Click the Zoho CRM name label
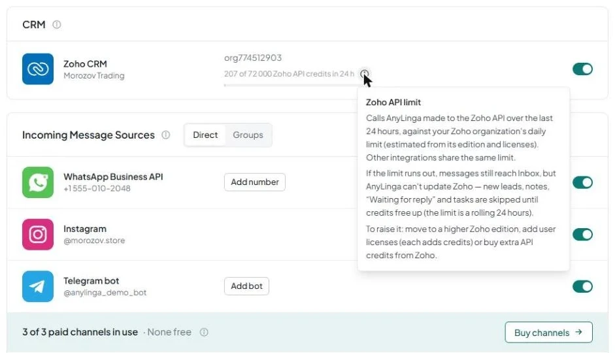The width and height of the screenshot is (615, 353). point(85,63)
